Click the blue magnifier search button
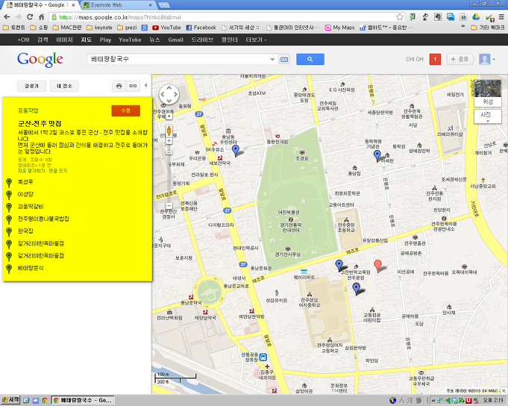508x406 pixels. pyautogui.click(x=310, y=59)
